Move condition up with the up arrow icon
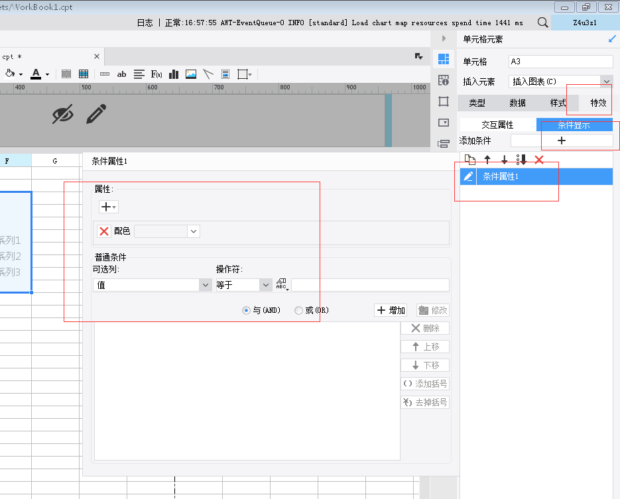Image resolution: width=620 pixels, height=499 pixels. (487, 160)
